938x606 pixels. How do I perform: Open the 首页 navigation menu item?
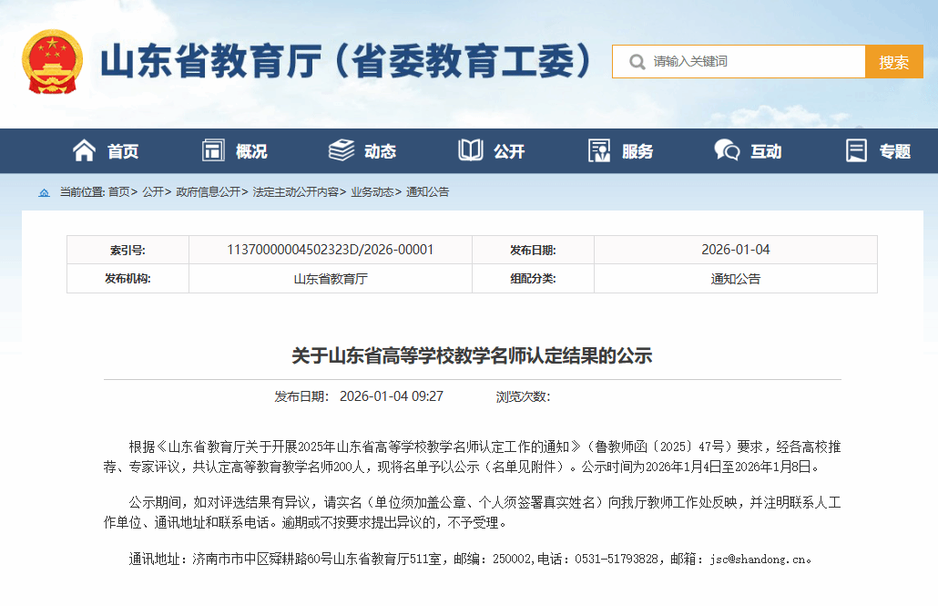click(x=123, y=152)
